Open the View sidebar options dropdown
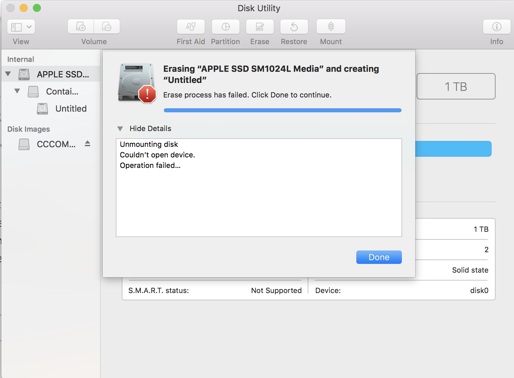This screenshot has height=378, width=514. coord(21,27)
